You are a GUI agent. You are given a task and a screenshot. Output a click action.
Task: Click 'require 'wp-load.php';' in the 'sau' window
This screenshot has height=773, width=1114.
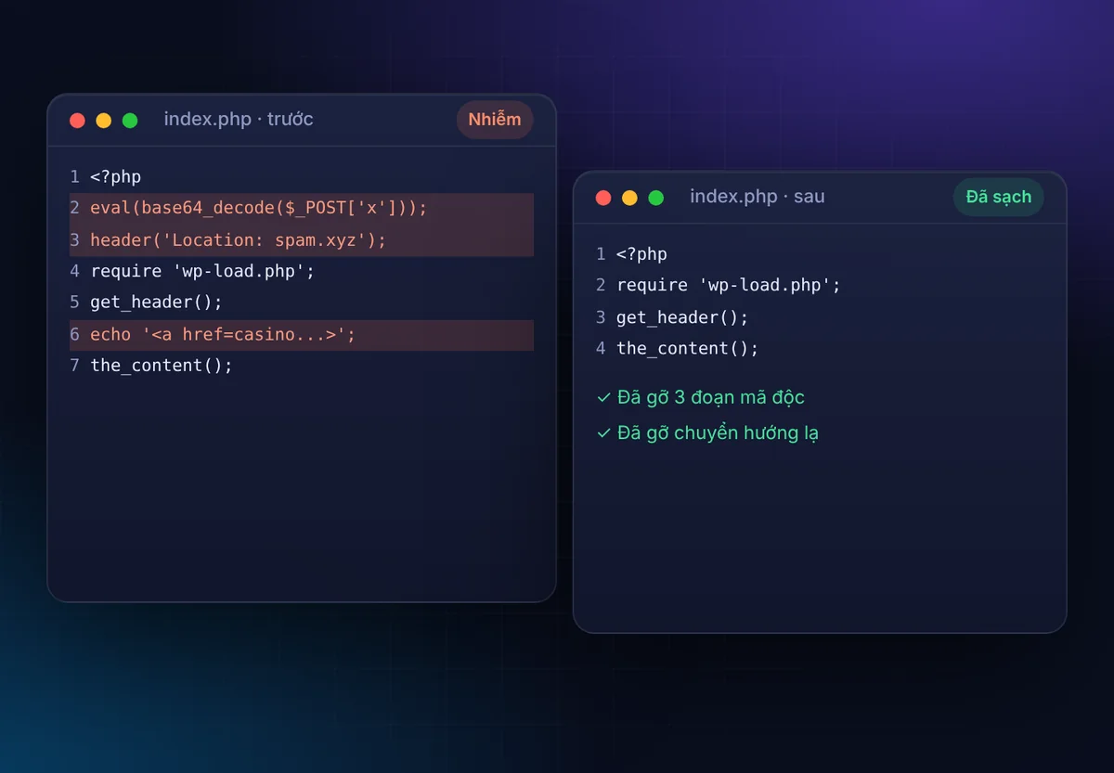(729, 286)
